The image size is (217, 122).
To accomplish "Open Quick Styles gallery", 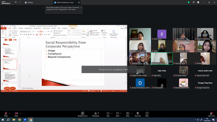I will 88,33.
